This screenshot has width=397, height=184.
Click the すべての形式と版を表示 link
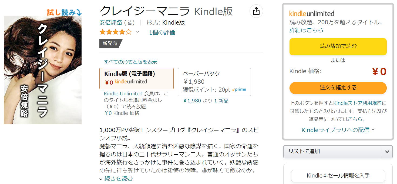point(130,62)
